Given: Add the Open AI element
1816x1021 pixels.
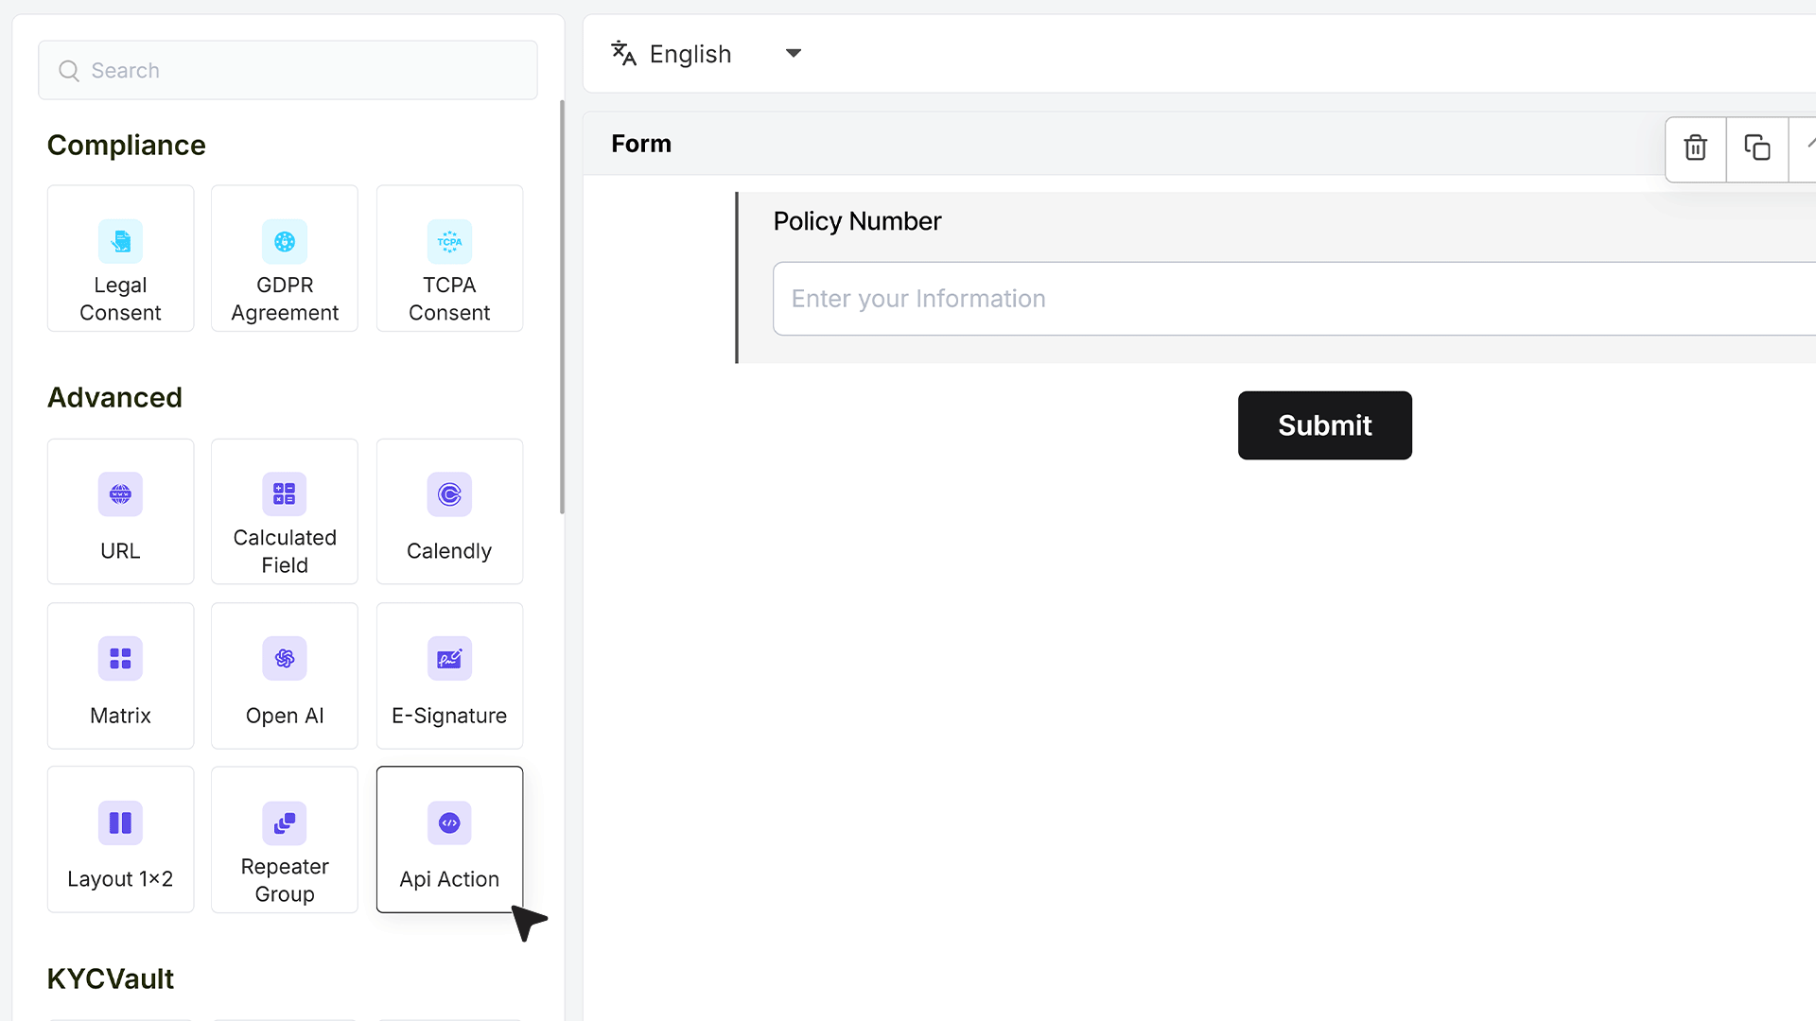Looking at the screenshot, I should tap(285, 676).
